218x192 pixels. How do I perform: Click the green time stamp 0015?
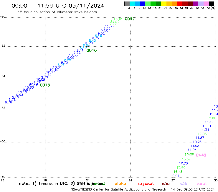coord(45,85)
